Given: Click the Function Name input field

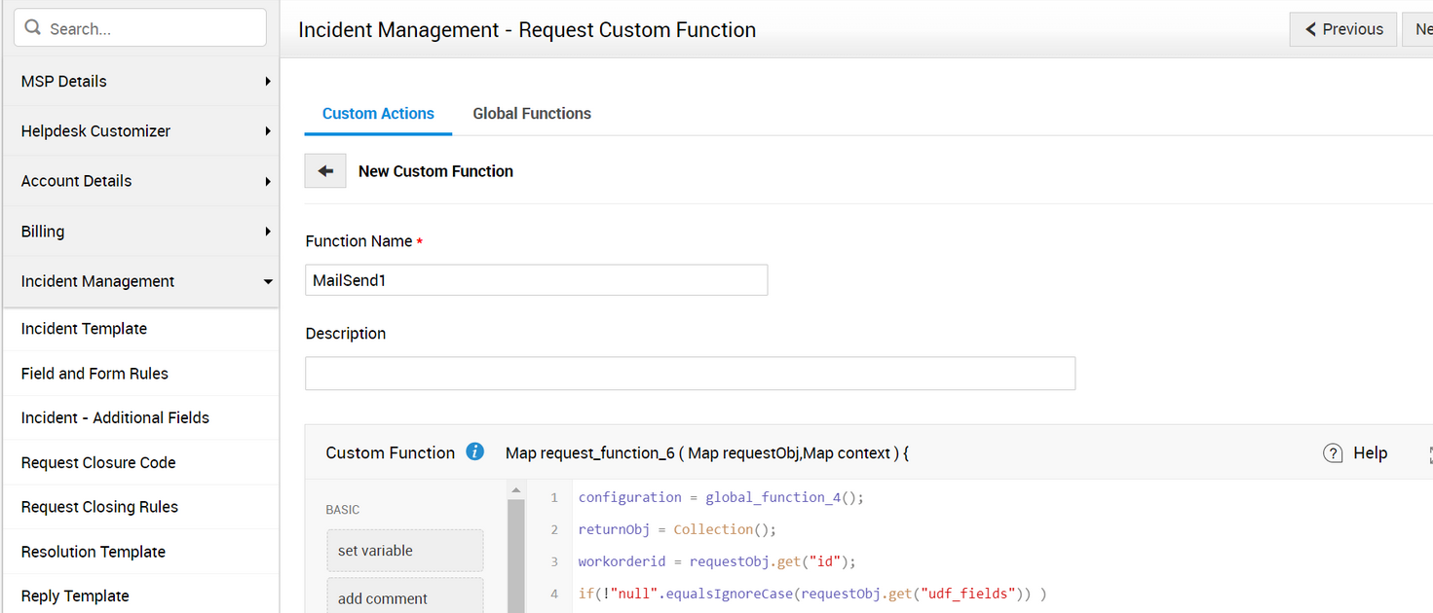Looking at the screenshot, I should tap(536, 280).
